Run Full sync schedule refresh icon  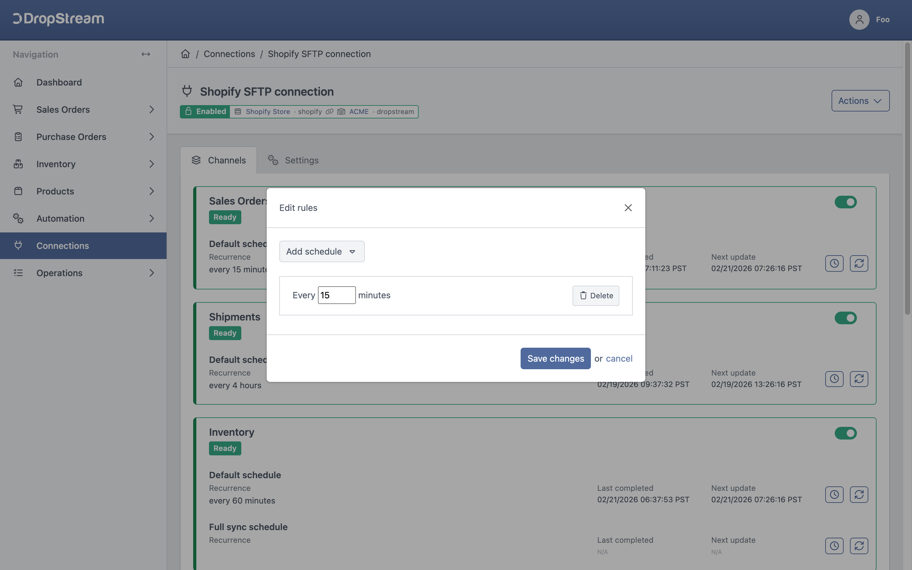pos(859,546)
